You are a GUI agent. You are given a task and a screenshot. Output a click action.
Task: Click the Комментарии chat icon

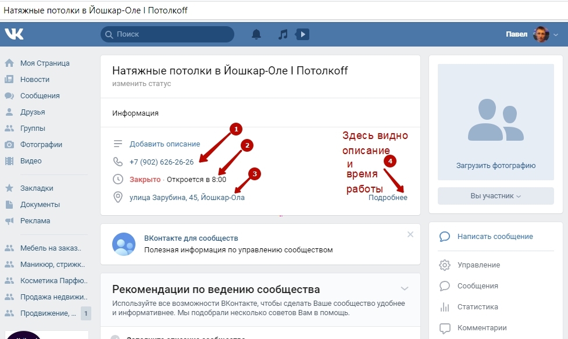(445, 328)
